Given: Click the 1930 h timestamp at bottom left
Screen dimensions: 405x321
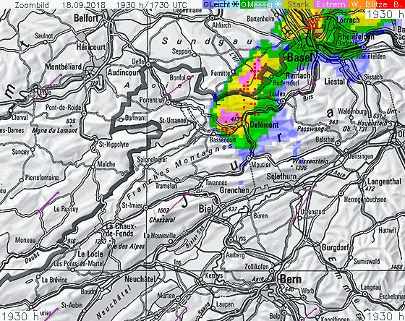Looking at the screenshot, I should [x=20, y=316].
